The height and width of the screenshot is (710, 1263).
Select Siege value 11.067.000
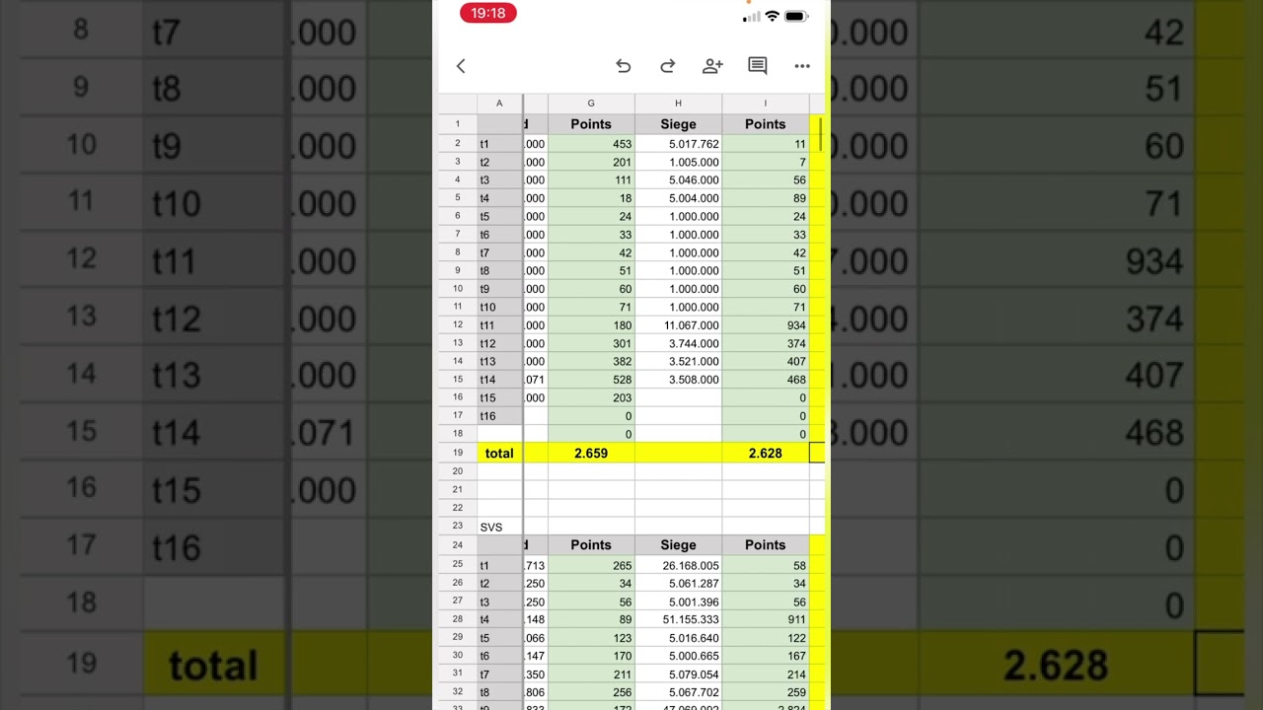point(678,324)
